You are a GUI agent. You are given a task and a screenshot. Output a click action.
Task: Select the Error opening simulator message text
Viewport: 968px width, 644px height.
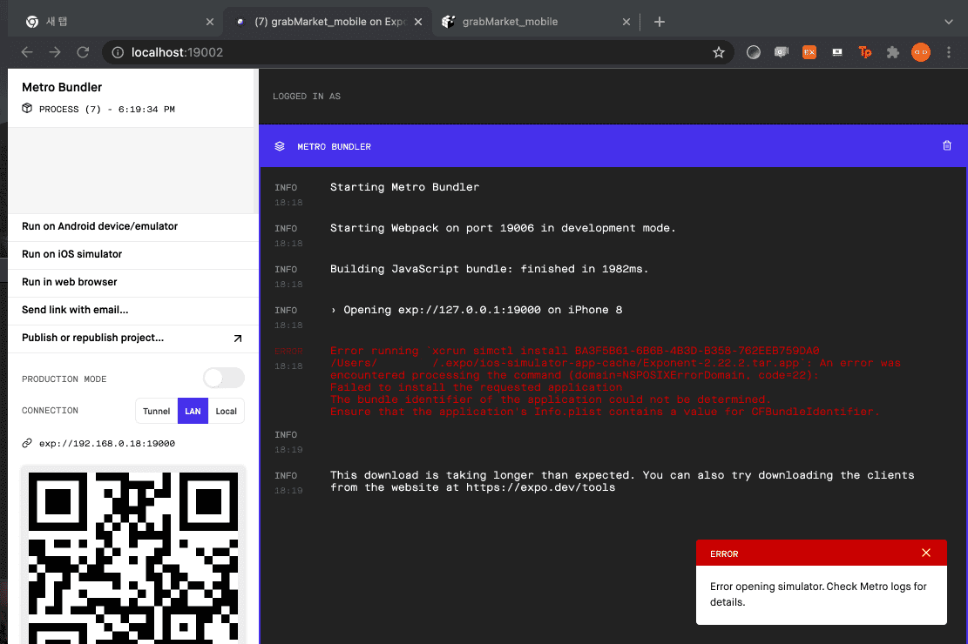point(818,594)
